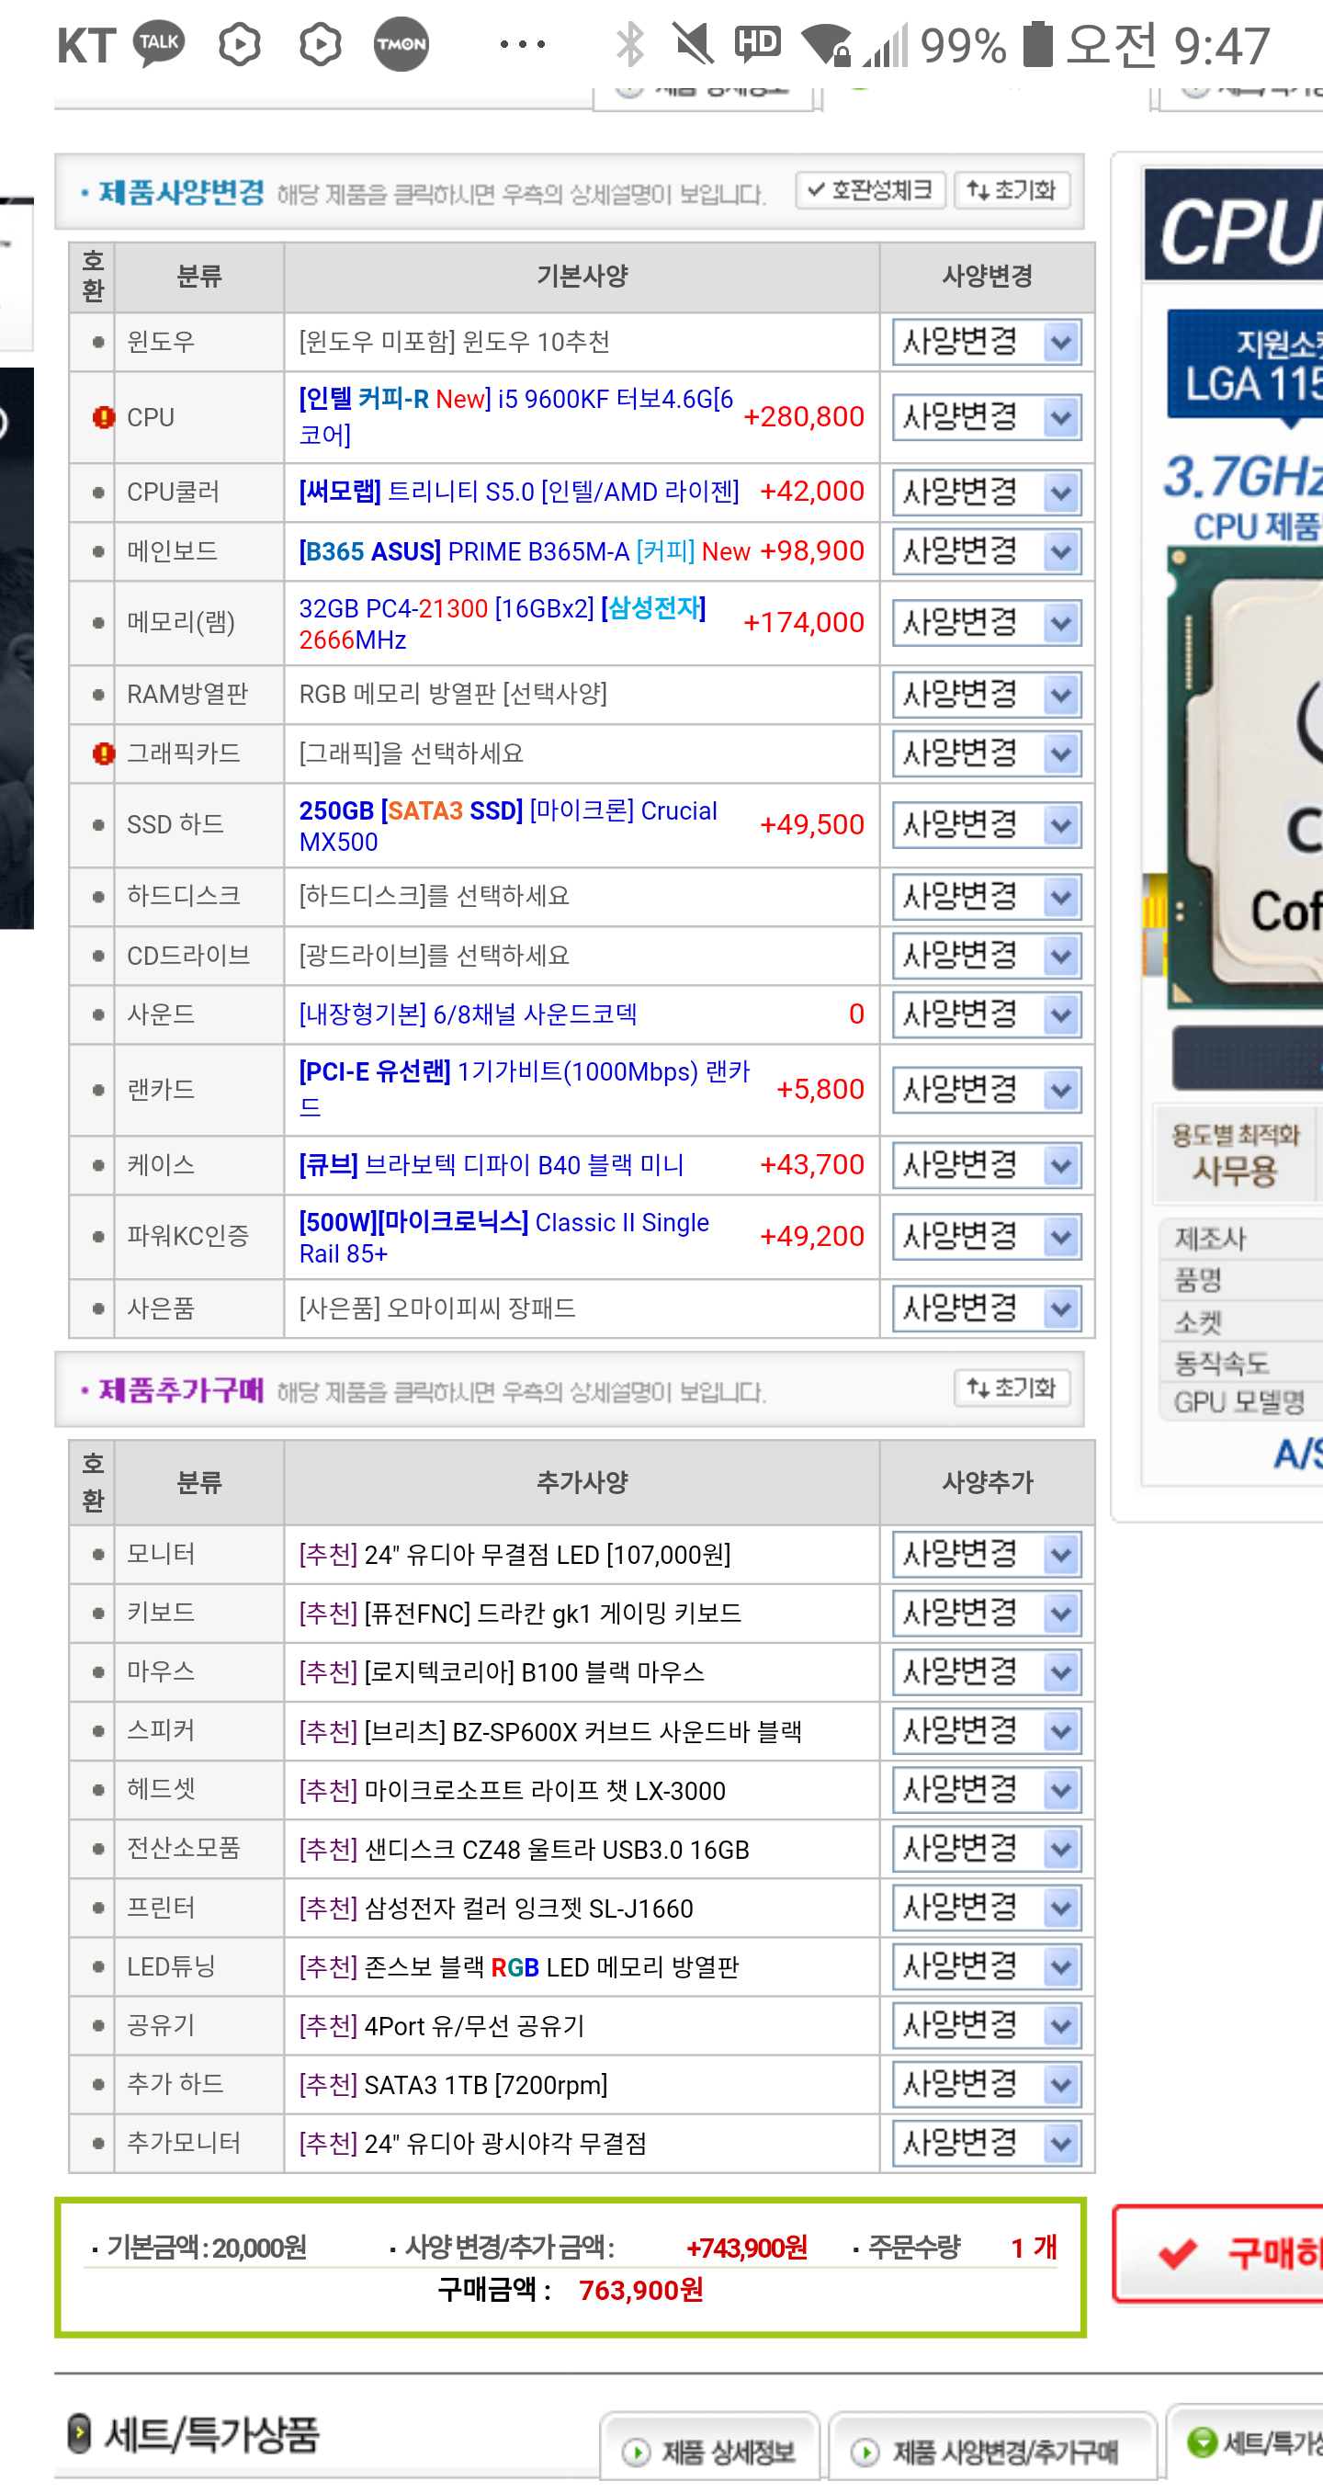Select 마이크로소프트 라이프 챗 LX-3000 item
This screenshot has width=1323, height=2492.
513,1791
